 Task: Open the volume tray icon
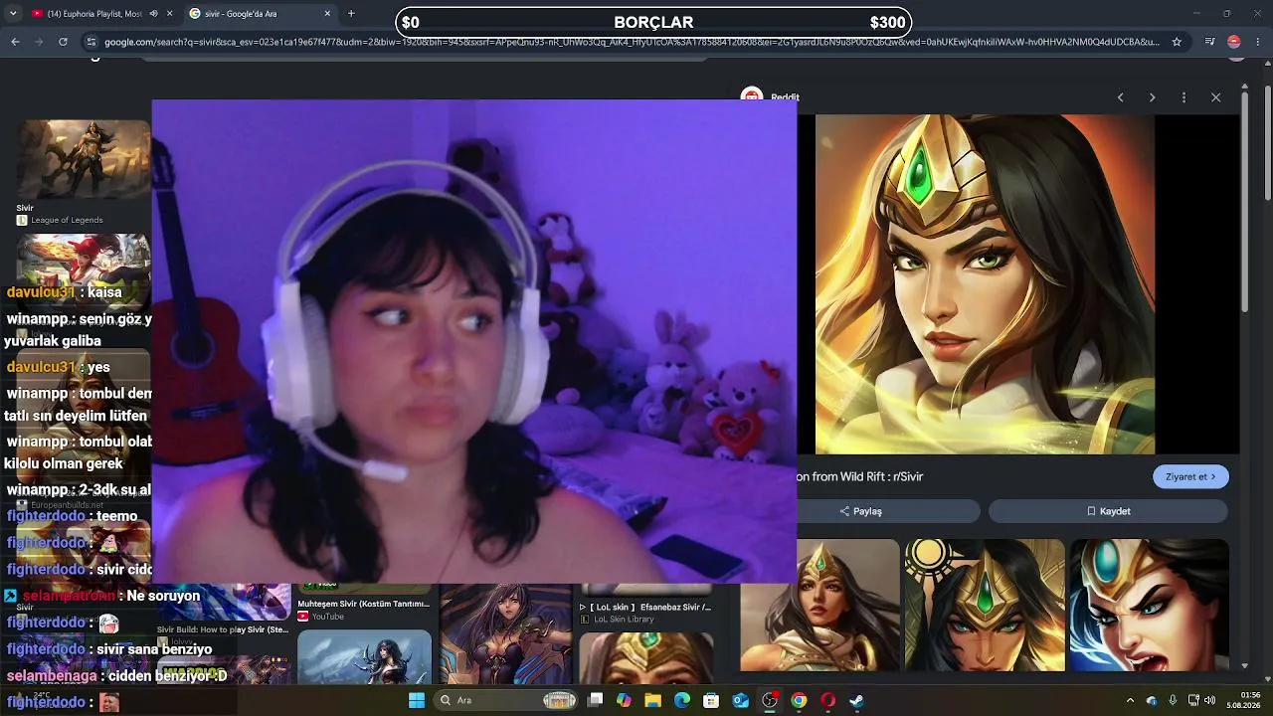click(x=1210, y=700)
